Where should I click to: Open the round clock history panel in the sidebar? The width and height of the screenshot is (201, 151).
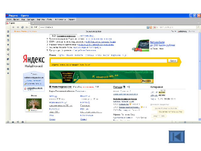pos(8,69)
